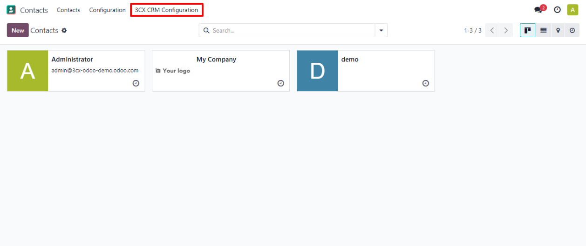Open the conversations messages icon
This screenshot has height=246, width=586.
[x=539, y=10]
